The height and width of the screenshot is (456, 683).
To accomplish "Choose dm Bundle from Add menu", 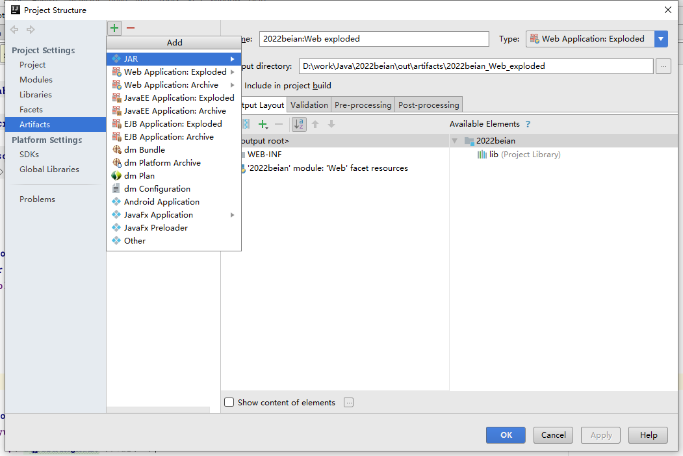I will click(x=144, y=150).
